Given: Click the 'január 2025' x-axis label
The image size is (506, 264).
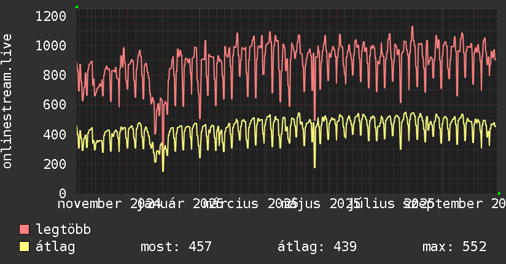Looking at the screenshot, I should coord(181,204).
